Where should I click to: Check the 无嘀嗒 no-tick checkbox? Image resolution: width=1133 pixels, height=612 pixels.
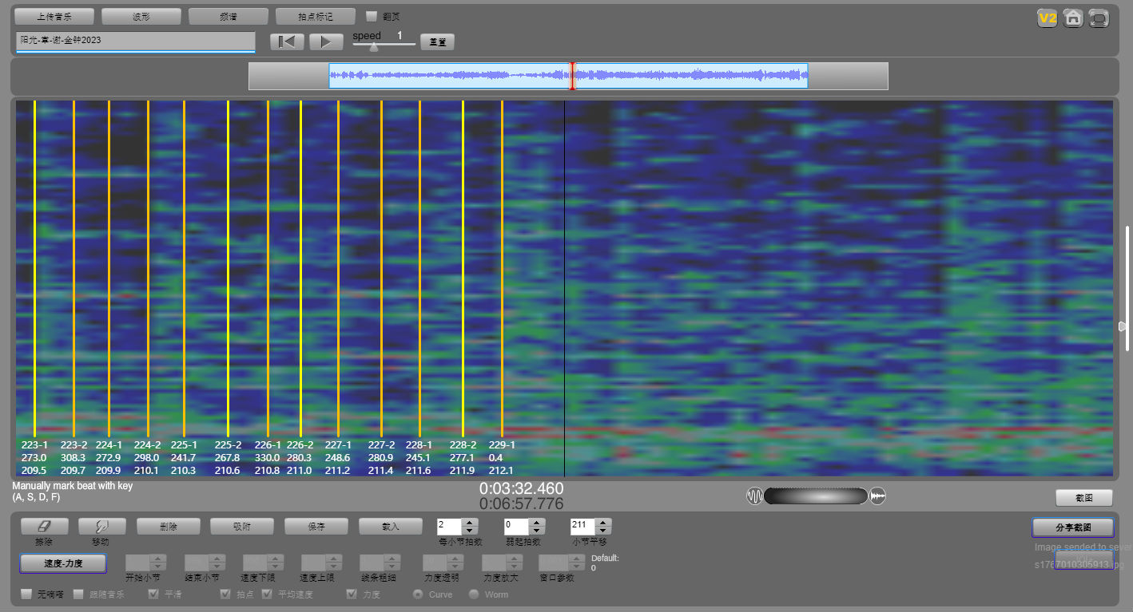tap(26, 594)
